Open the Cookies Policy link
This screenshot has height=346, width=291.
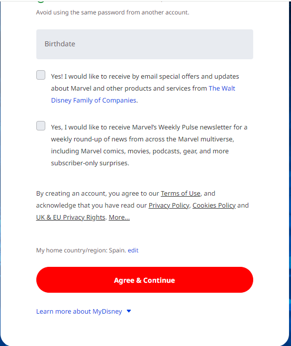tap(214, 206)
